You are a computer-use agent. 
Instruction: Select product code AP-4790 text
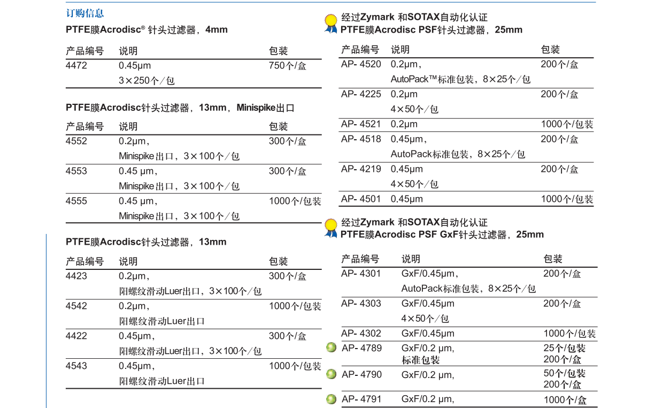(362, 375)
